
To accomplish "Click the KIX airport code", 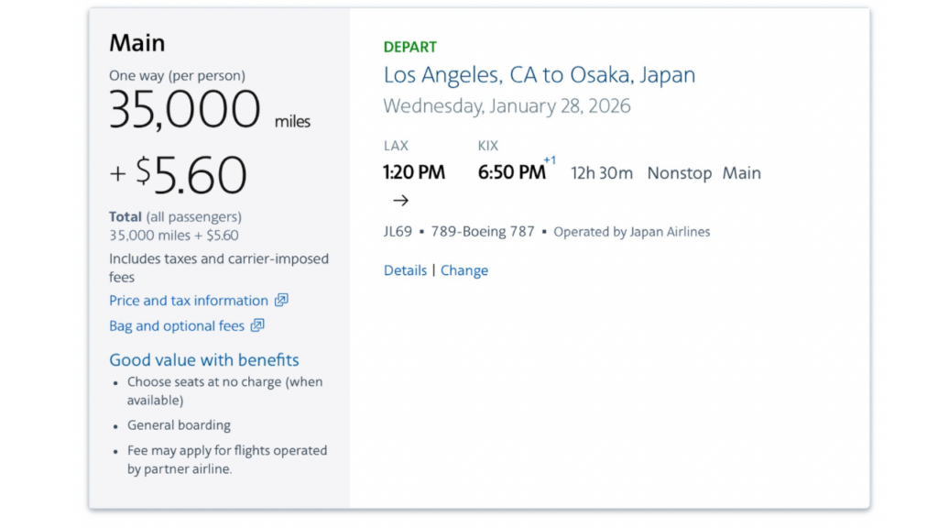I will [x=487, y=146].
